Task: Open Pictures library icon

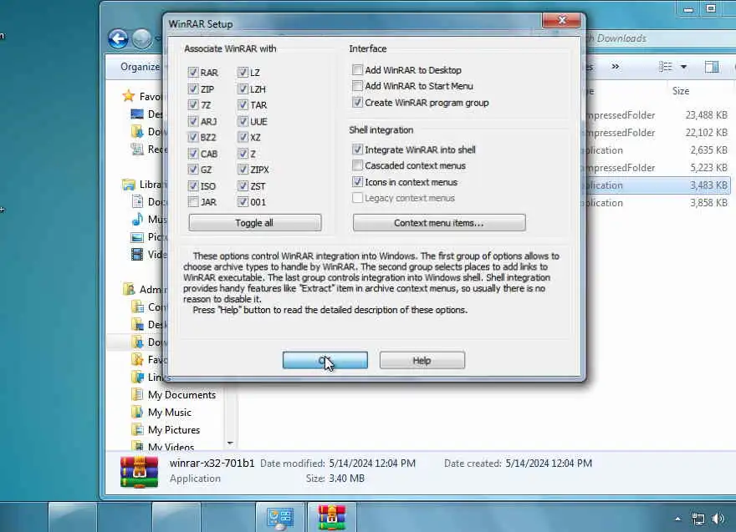Action: (137, 236)
